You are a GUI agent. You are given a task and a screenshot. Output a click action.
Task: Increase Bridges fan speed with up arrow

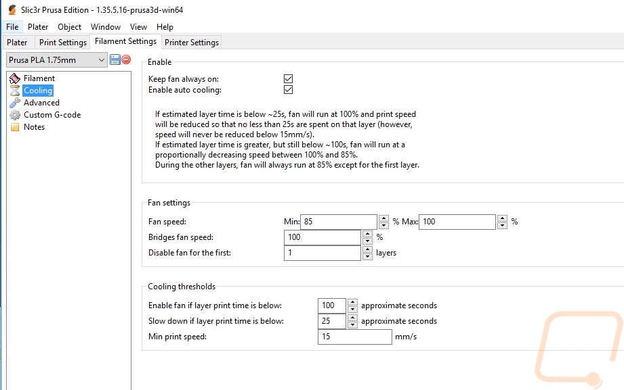368,233
